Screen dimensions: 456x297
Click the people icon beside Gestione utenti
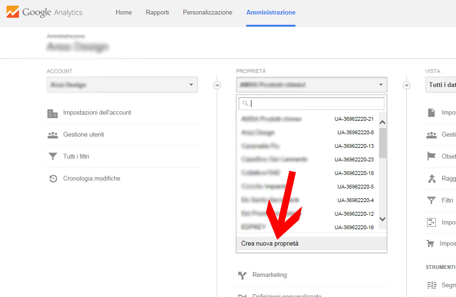pos(52,135)
